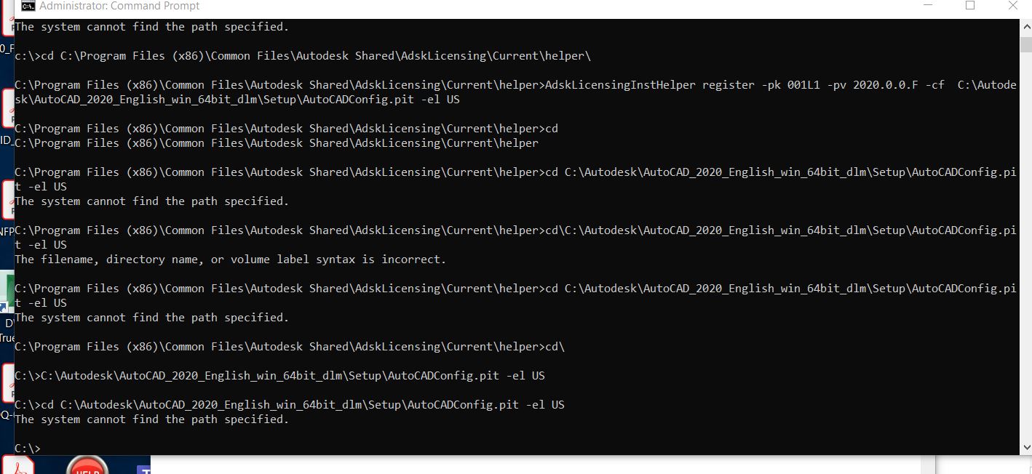Click the scrollbar down arrow
Viewport: 1032px width, 474px height.
click(1025, 448)
